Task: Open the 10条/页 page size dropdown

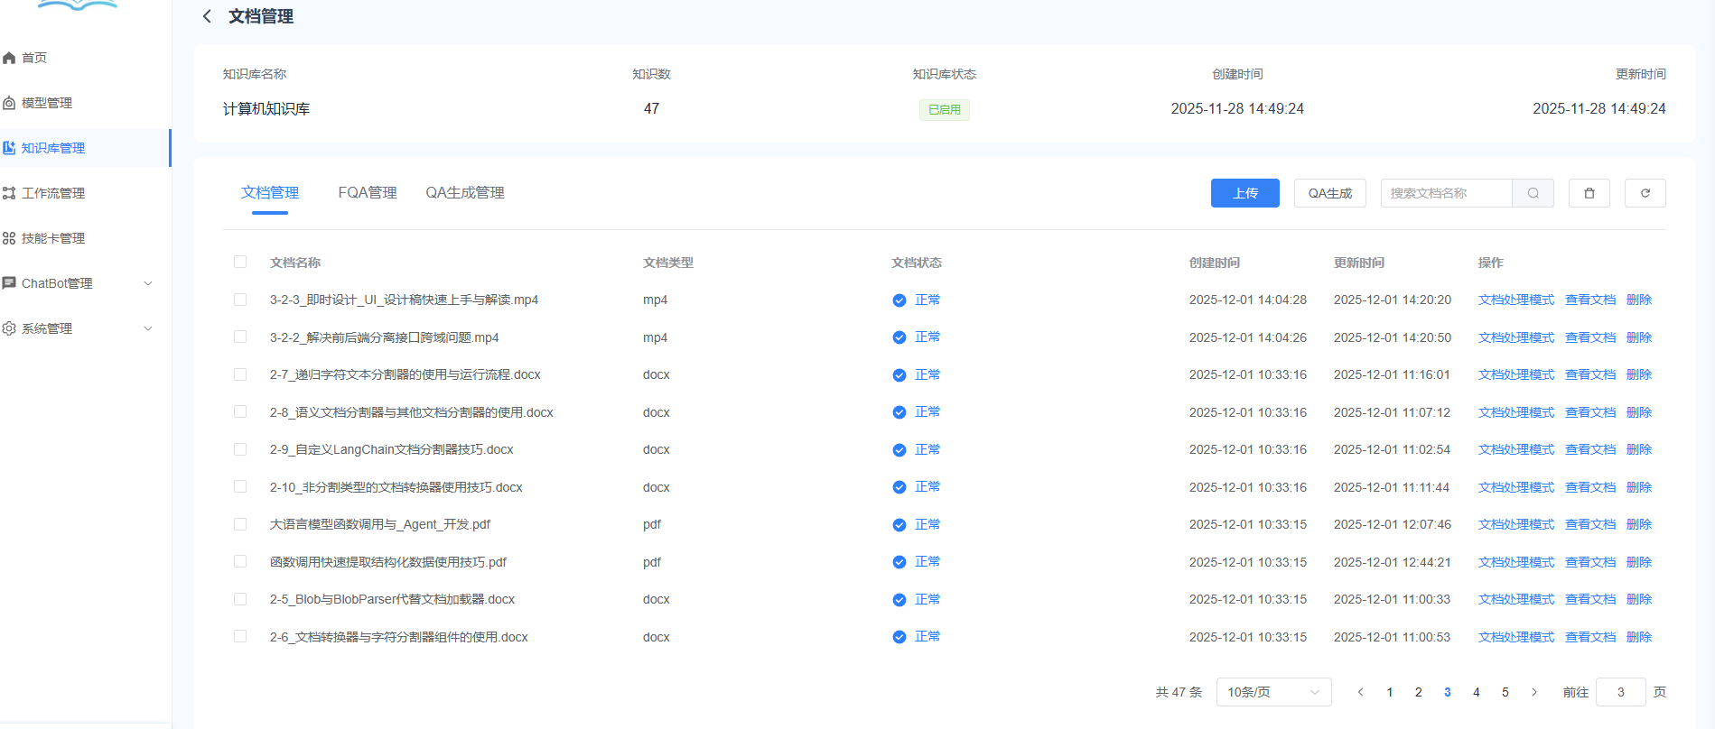Action: click(x=1273, y=692)
